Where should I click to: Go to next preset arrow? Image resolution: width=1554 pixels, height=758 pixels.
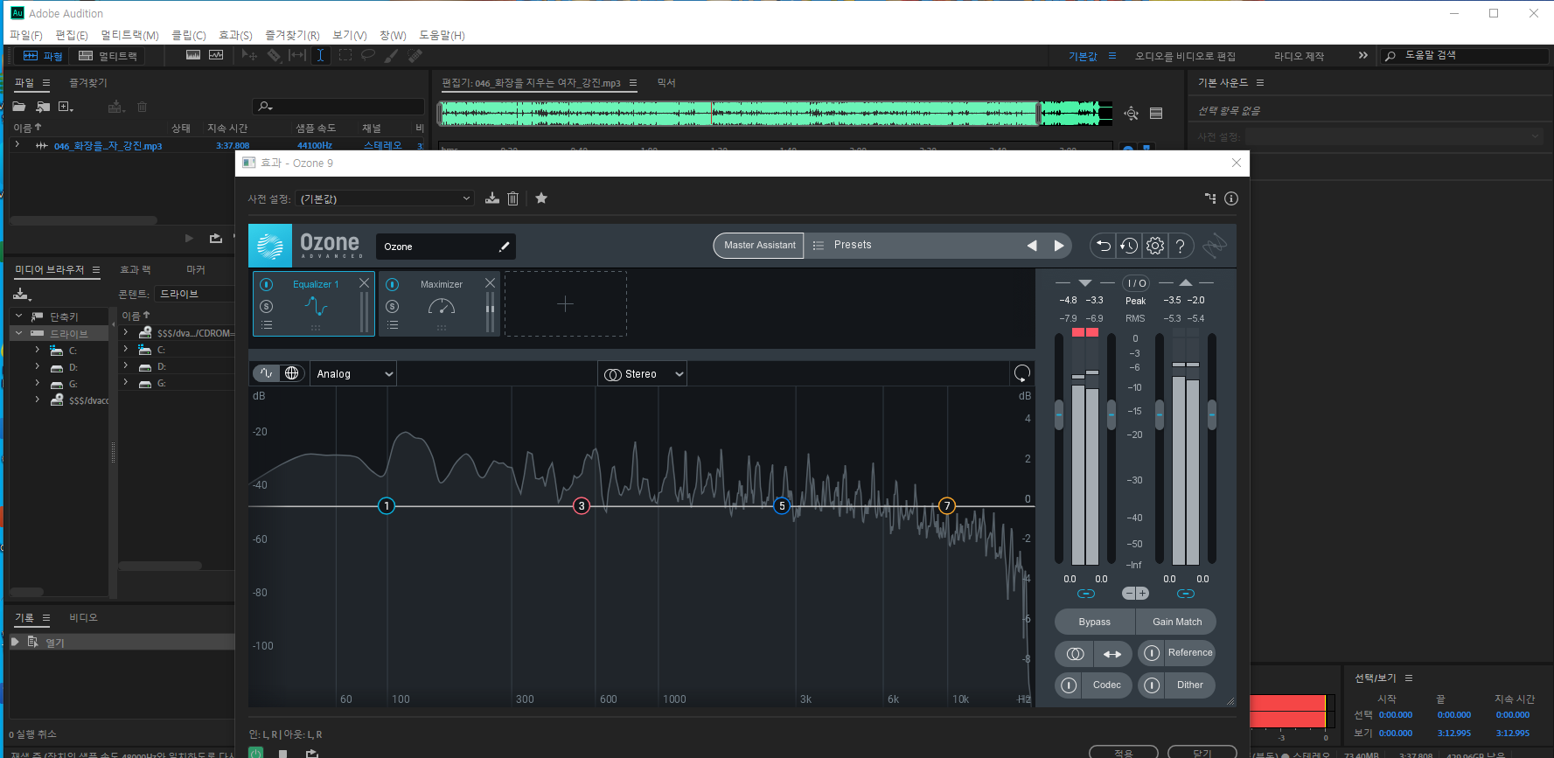pos(1059,246)
